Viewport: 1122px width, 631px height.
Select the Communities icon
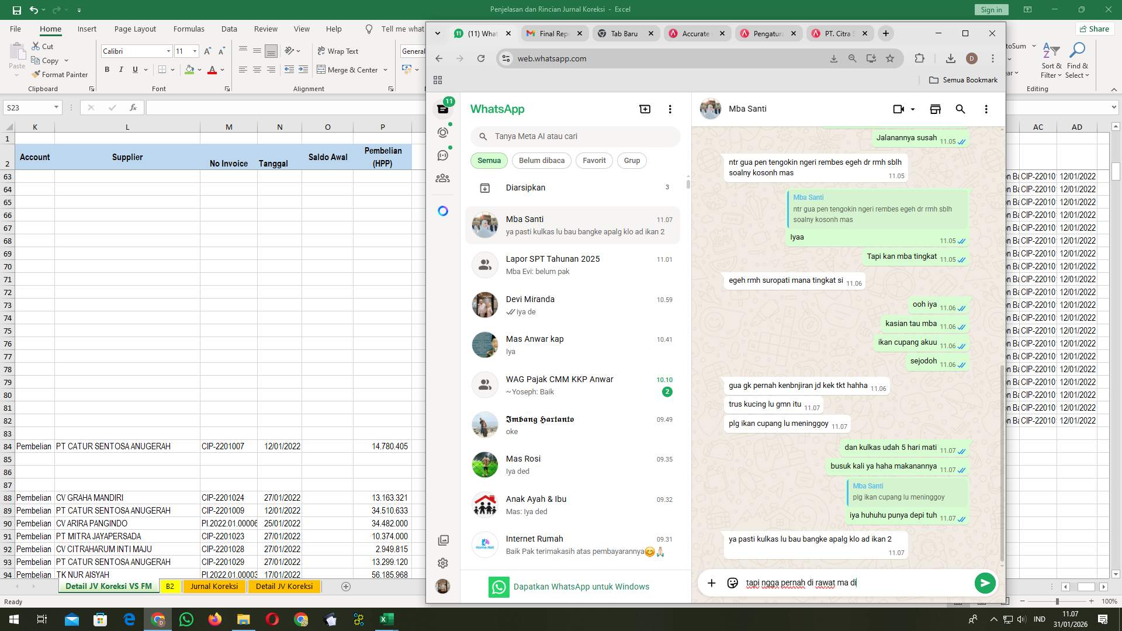point(442,178)
